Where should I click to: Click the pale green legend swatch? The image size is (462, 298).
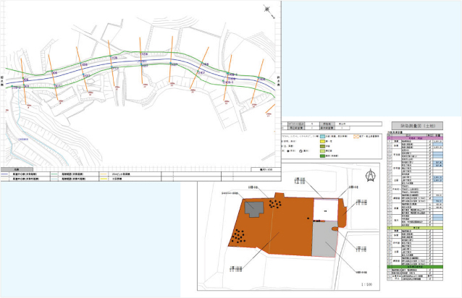(x=322, y=151)
